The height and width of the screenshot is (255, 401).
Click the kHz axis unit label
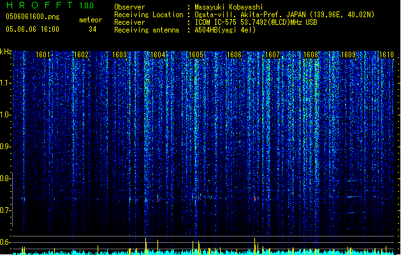(x=6, y=52)
